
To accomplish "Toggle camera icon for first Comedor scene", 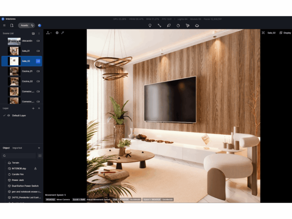I will 38,92.
